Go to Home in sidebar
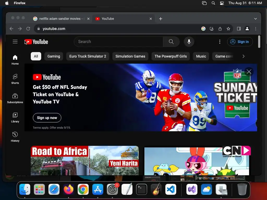The image size is (267, 200). point(15,60)
